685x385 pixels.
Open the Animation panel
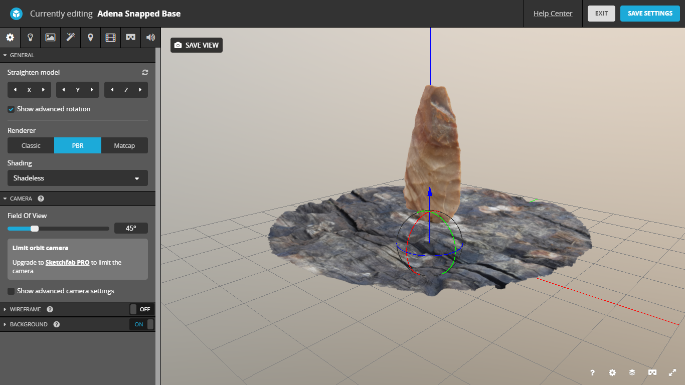(110, 38)
